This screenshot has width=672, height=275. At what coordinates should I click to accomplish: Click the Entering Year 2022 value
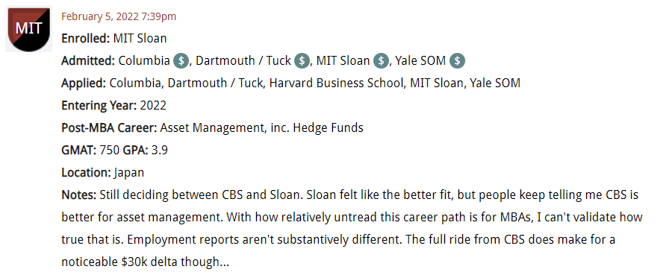153,105
